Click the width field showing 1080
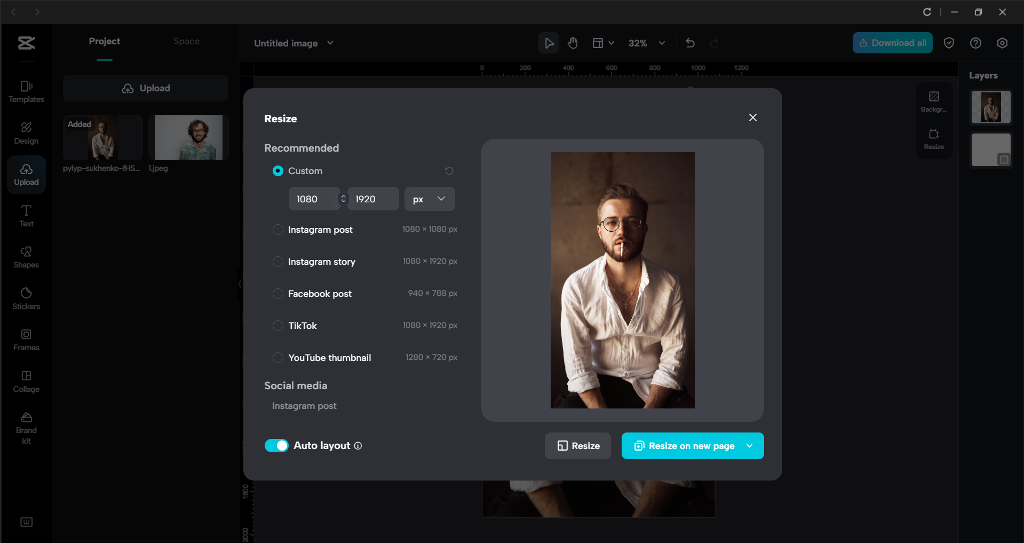Image resolution: width=1024 pixels, height=543 pixels. [313, 199]
